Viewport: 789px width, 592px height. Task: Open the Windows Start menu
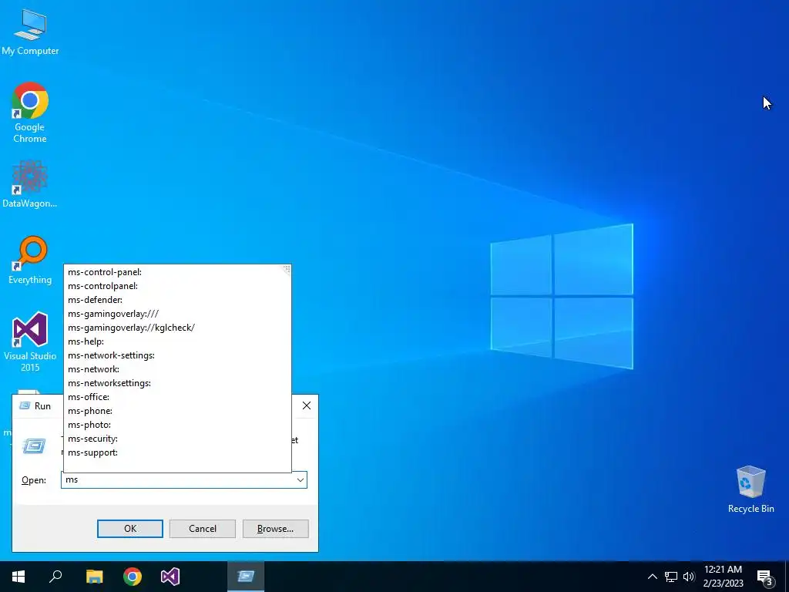[x=18, y=577]
